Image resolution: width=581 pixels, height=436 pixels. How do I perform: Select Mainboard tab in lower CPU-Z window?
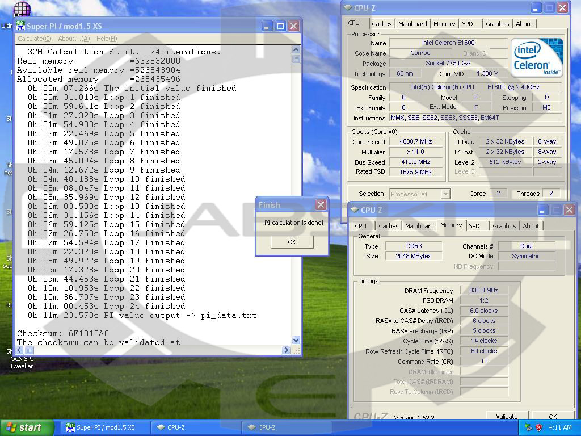coord(419,226)
